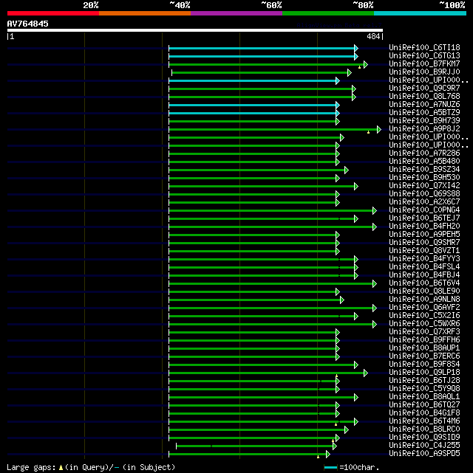Click the arrowhead ending the A9P8J2 alignment

(x=379, y=130)
